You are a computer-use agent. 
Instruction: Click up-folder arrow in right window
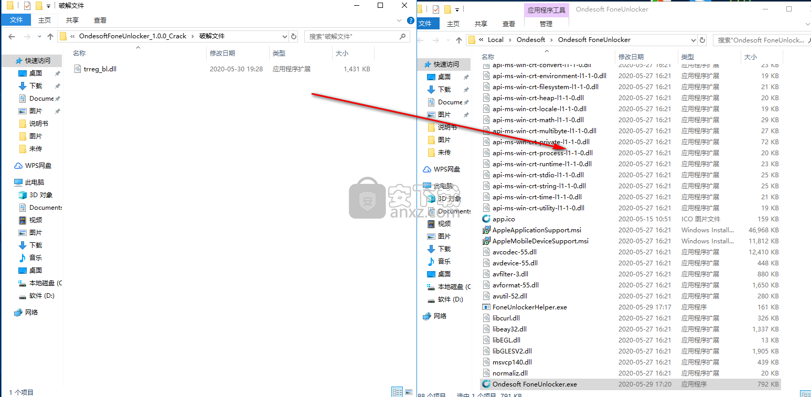459,40
